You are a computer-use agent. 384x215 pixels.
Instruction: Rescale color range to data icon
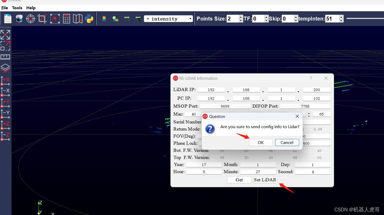point(127,19)
